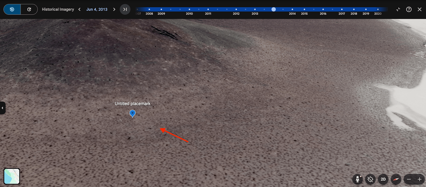Select the historical imagery mode button
The image size is (426, 187).
12,9
